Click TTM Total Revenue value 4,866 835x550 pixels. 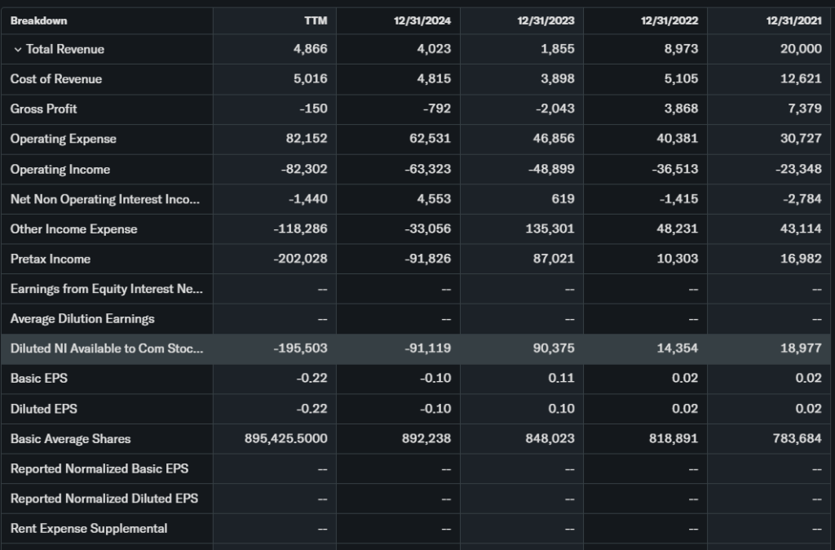coord(310,49)
